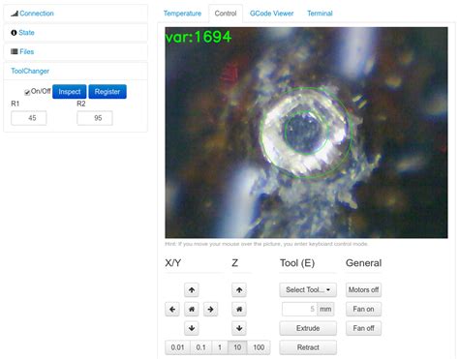Click the extrusion amount mm field
This screenshot has height=359, width=459.
[299, 310]
